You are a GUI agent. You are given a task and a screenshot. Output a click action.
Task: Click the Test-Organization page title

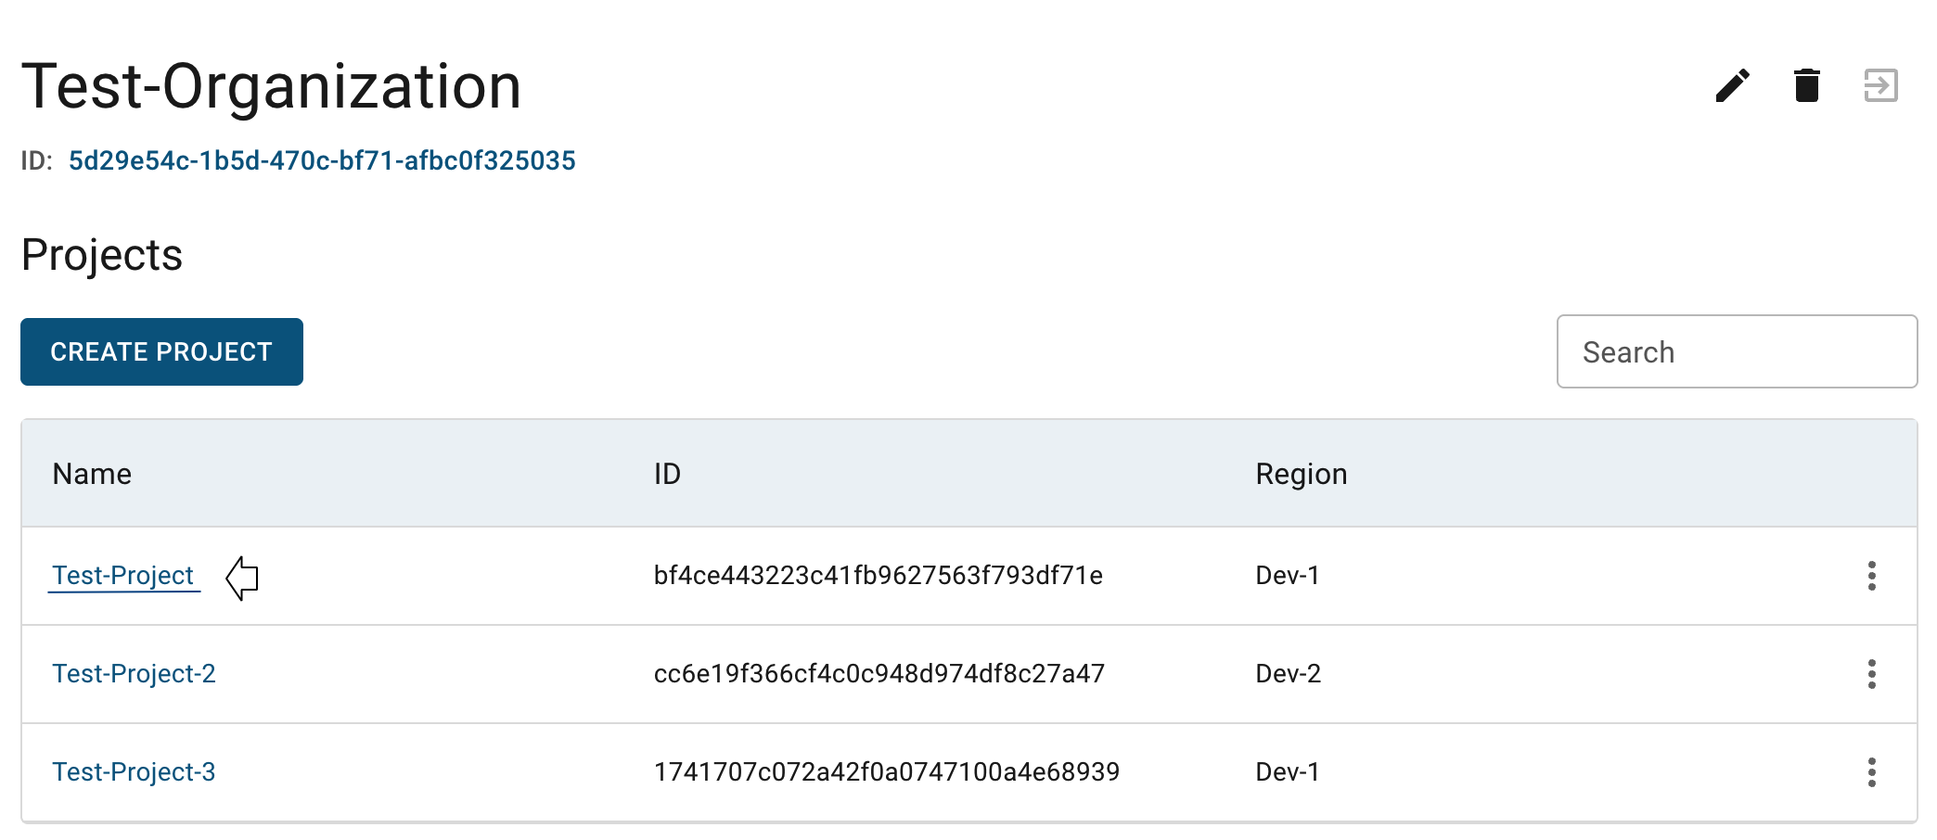(271, 87)
